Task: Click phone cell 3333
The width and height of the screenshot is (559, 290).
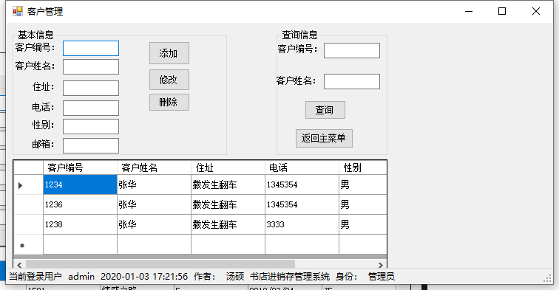Action: (x=302, y=224)
